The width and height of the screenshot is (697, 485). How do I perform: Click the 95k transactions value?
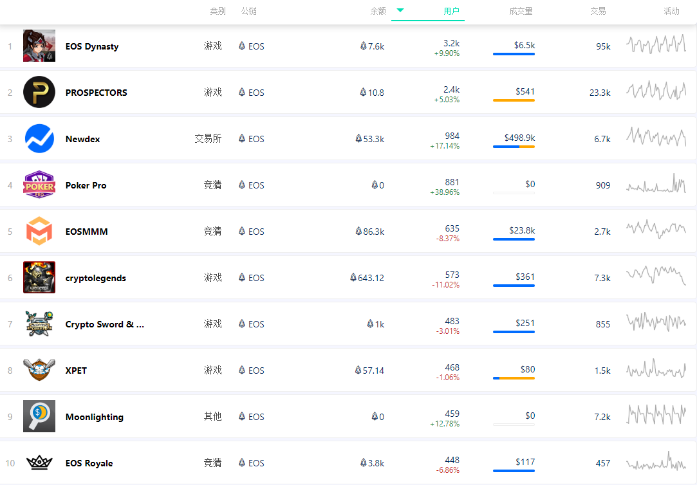(603, 46)
